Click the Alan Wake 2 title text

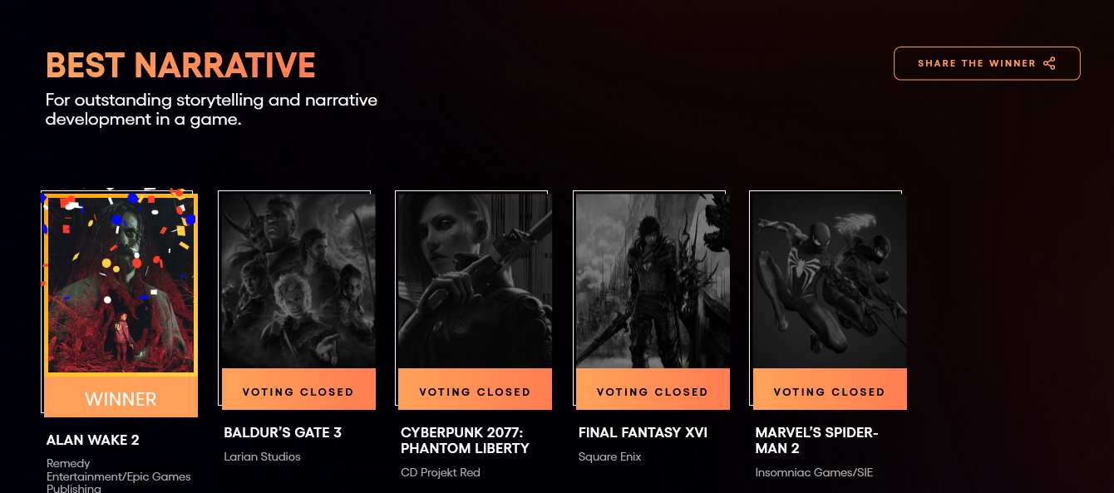coord(93,440)
